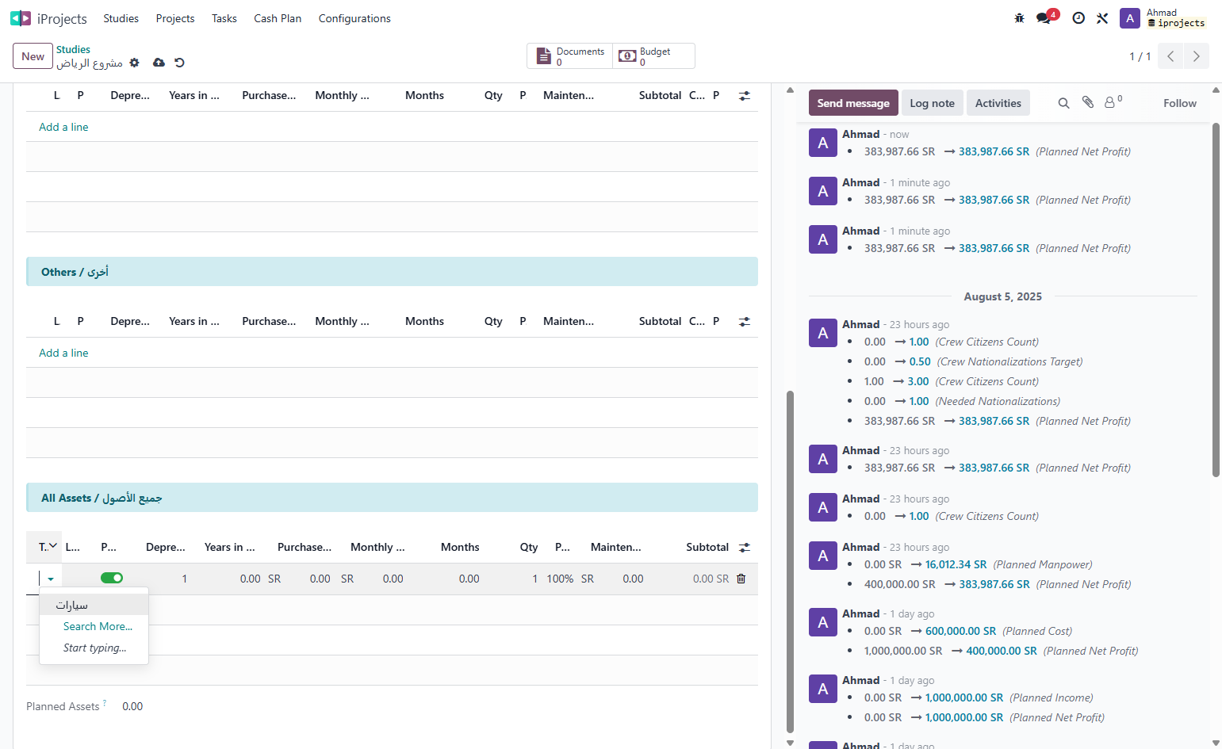Click the Months header in Others table
The image size is (1222, 749).
[424, 321]
